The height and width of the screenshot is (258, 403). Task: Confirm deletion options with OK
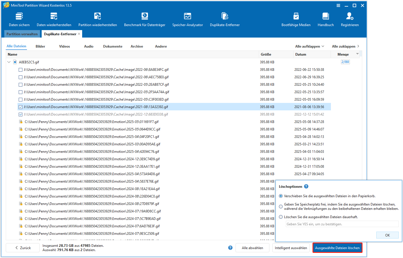pyautogui.click(x=387, y=235)
